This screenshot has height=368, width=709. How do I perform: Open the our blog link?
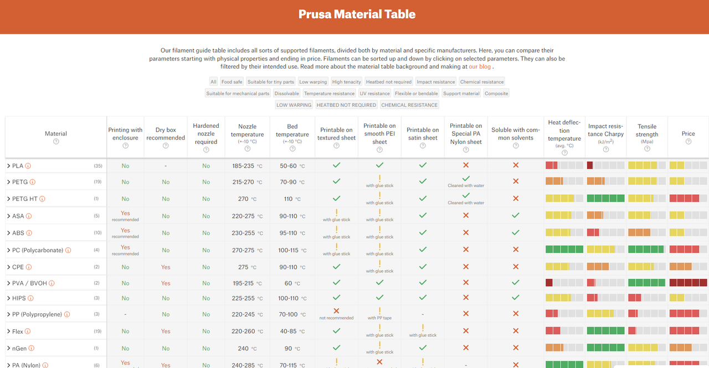[x=480, y=66]
